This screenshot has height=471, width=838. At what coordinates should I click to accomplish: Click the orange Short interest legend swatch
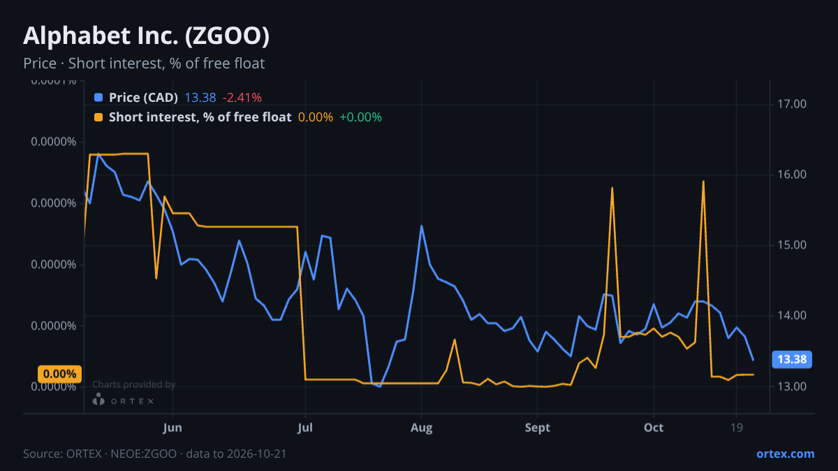98,117
